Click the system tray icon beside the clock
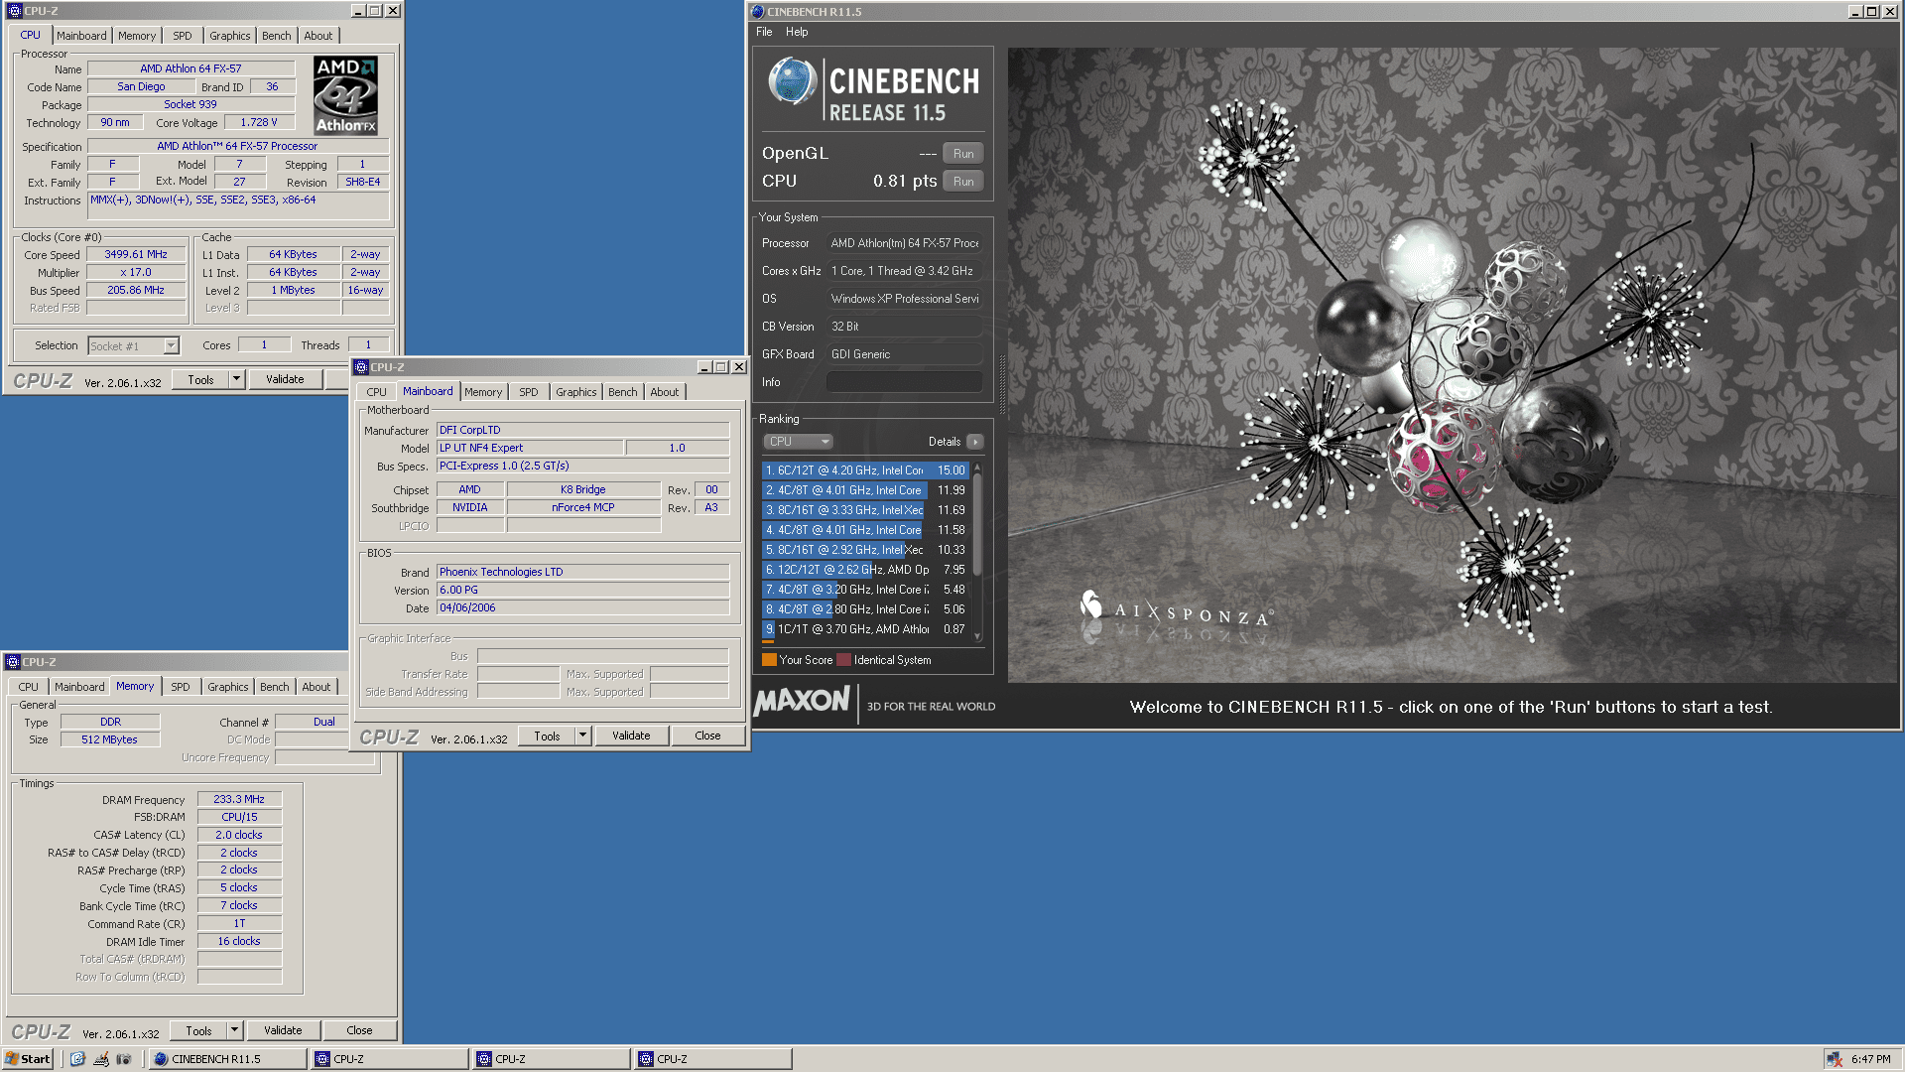The height and width of the screenshot is (1072, 1905). pos(1835,1059)
